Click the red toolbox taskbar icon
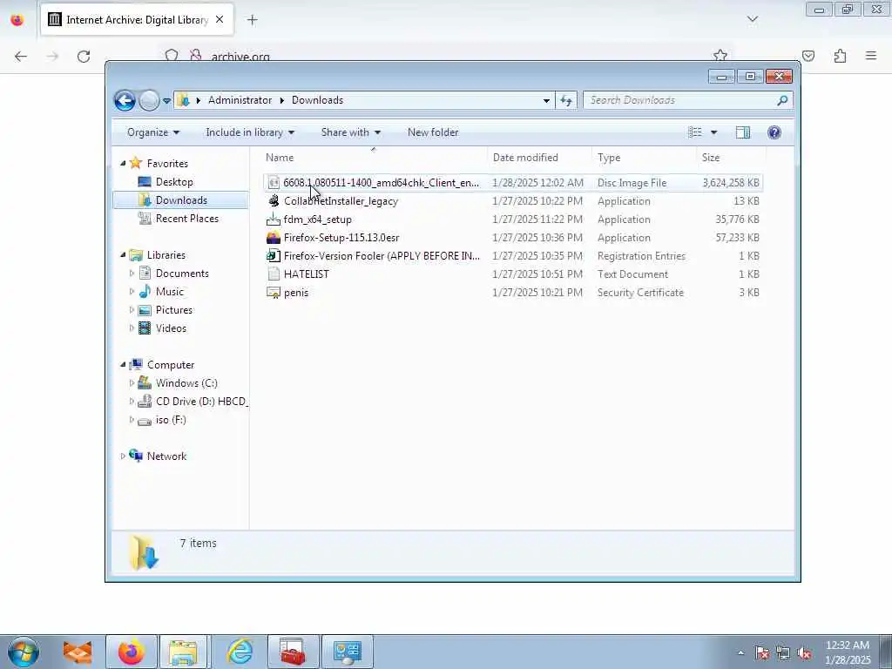Screen dimensions: 892x669 point(294,652)
